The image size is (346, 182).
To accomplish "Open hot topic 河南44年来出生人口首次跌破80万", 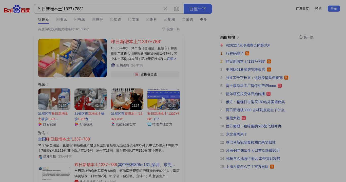I will (x=253, y=150).
